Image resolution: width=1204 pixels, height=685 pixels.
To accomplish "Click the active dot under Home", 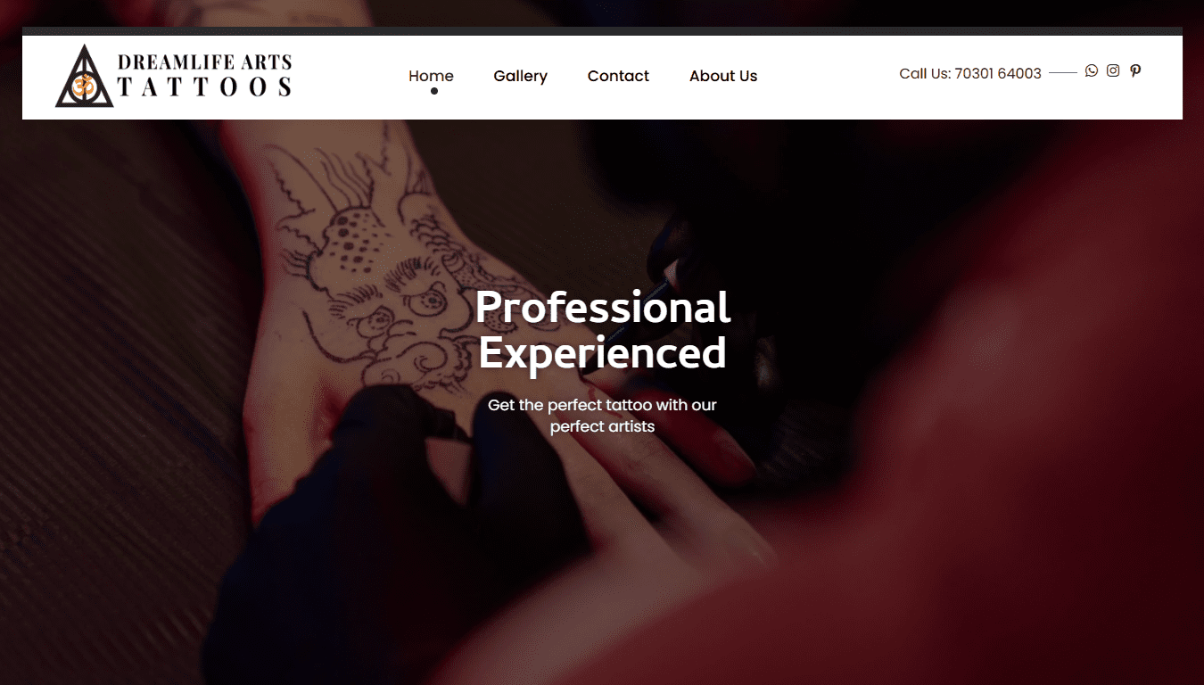I will (x=434, y=91).
